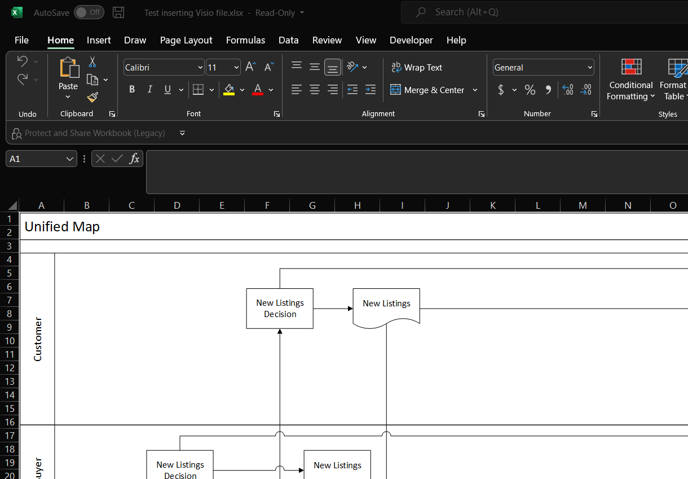Open the Name Box dropdown arrow
Image resolution: width=688 pixels, height=479 pixels.
tap(70, 159)
